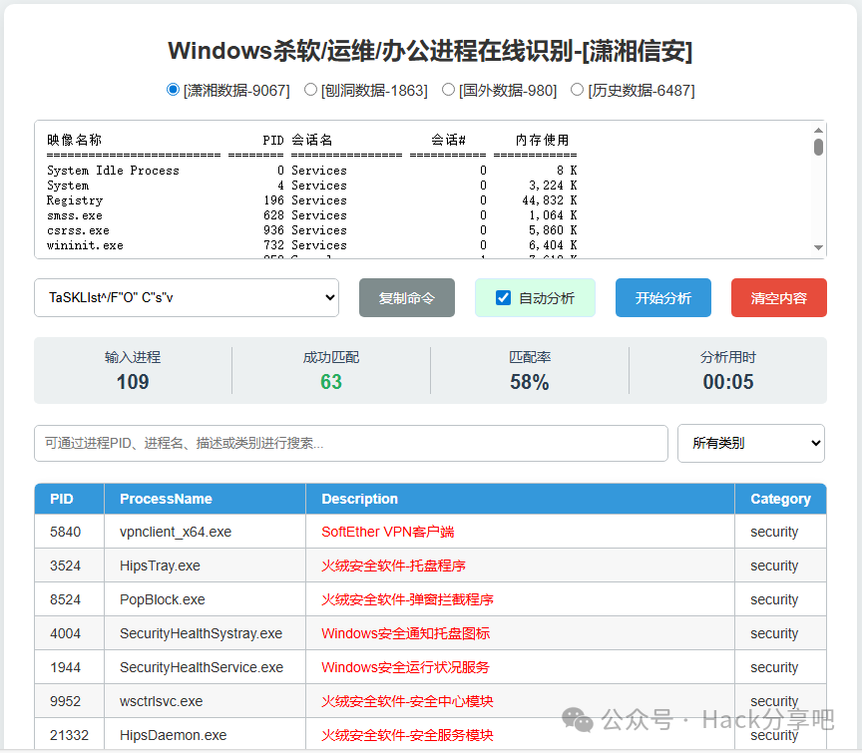Viewport: 862px width, 754px height.
Task: Click the 火绒安全软件-安全服务模块 description
Action: (x=407, y=735)
